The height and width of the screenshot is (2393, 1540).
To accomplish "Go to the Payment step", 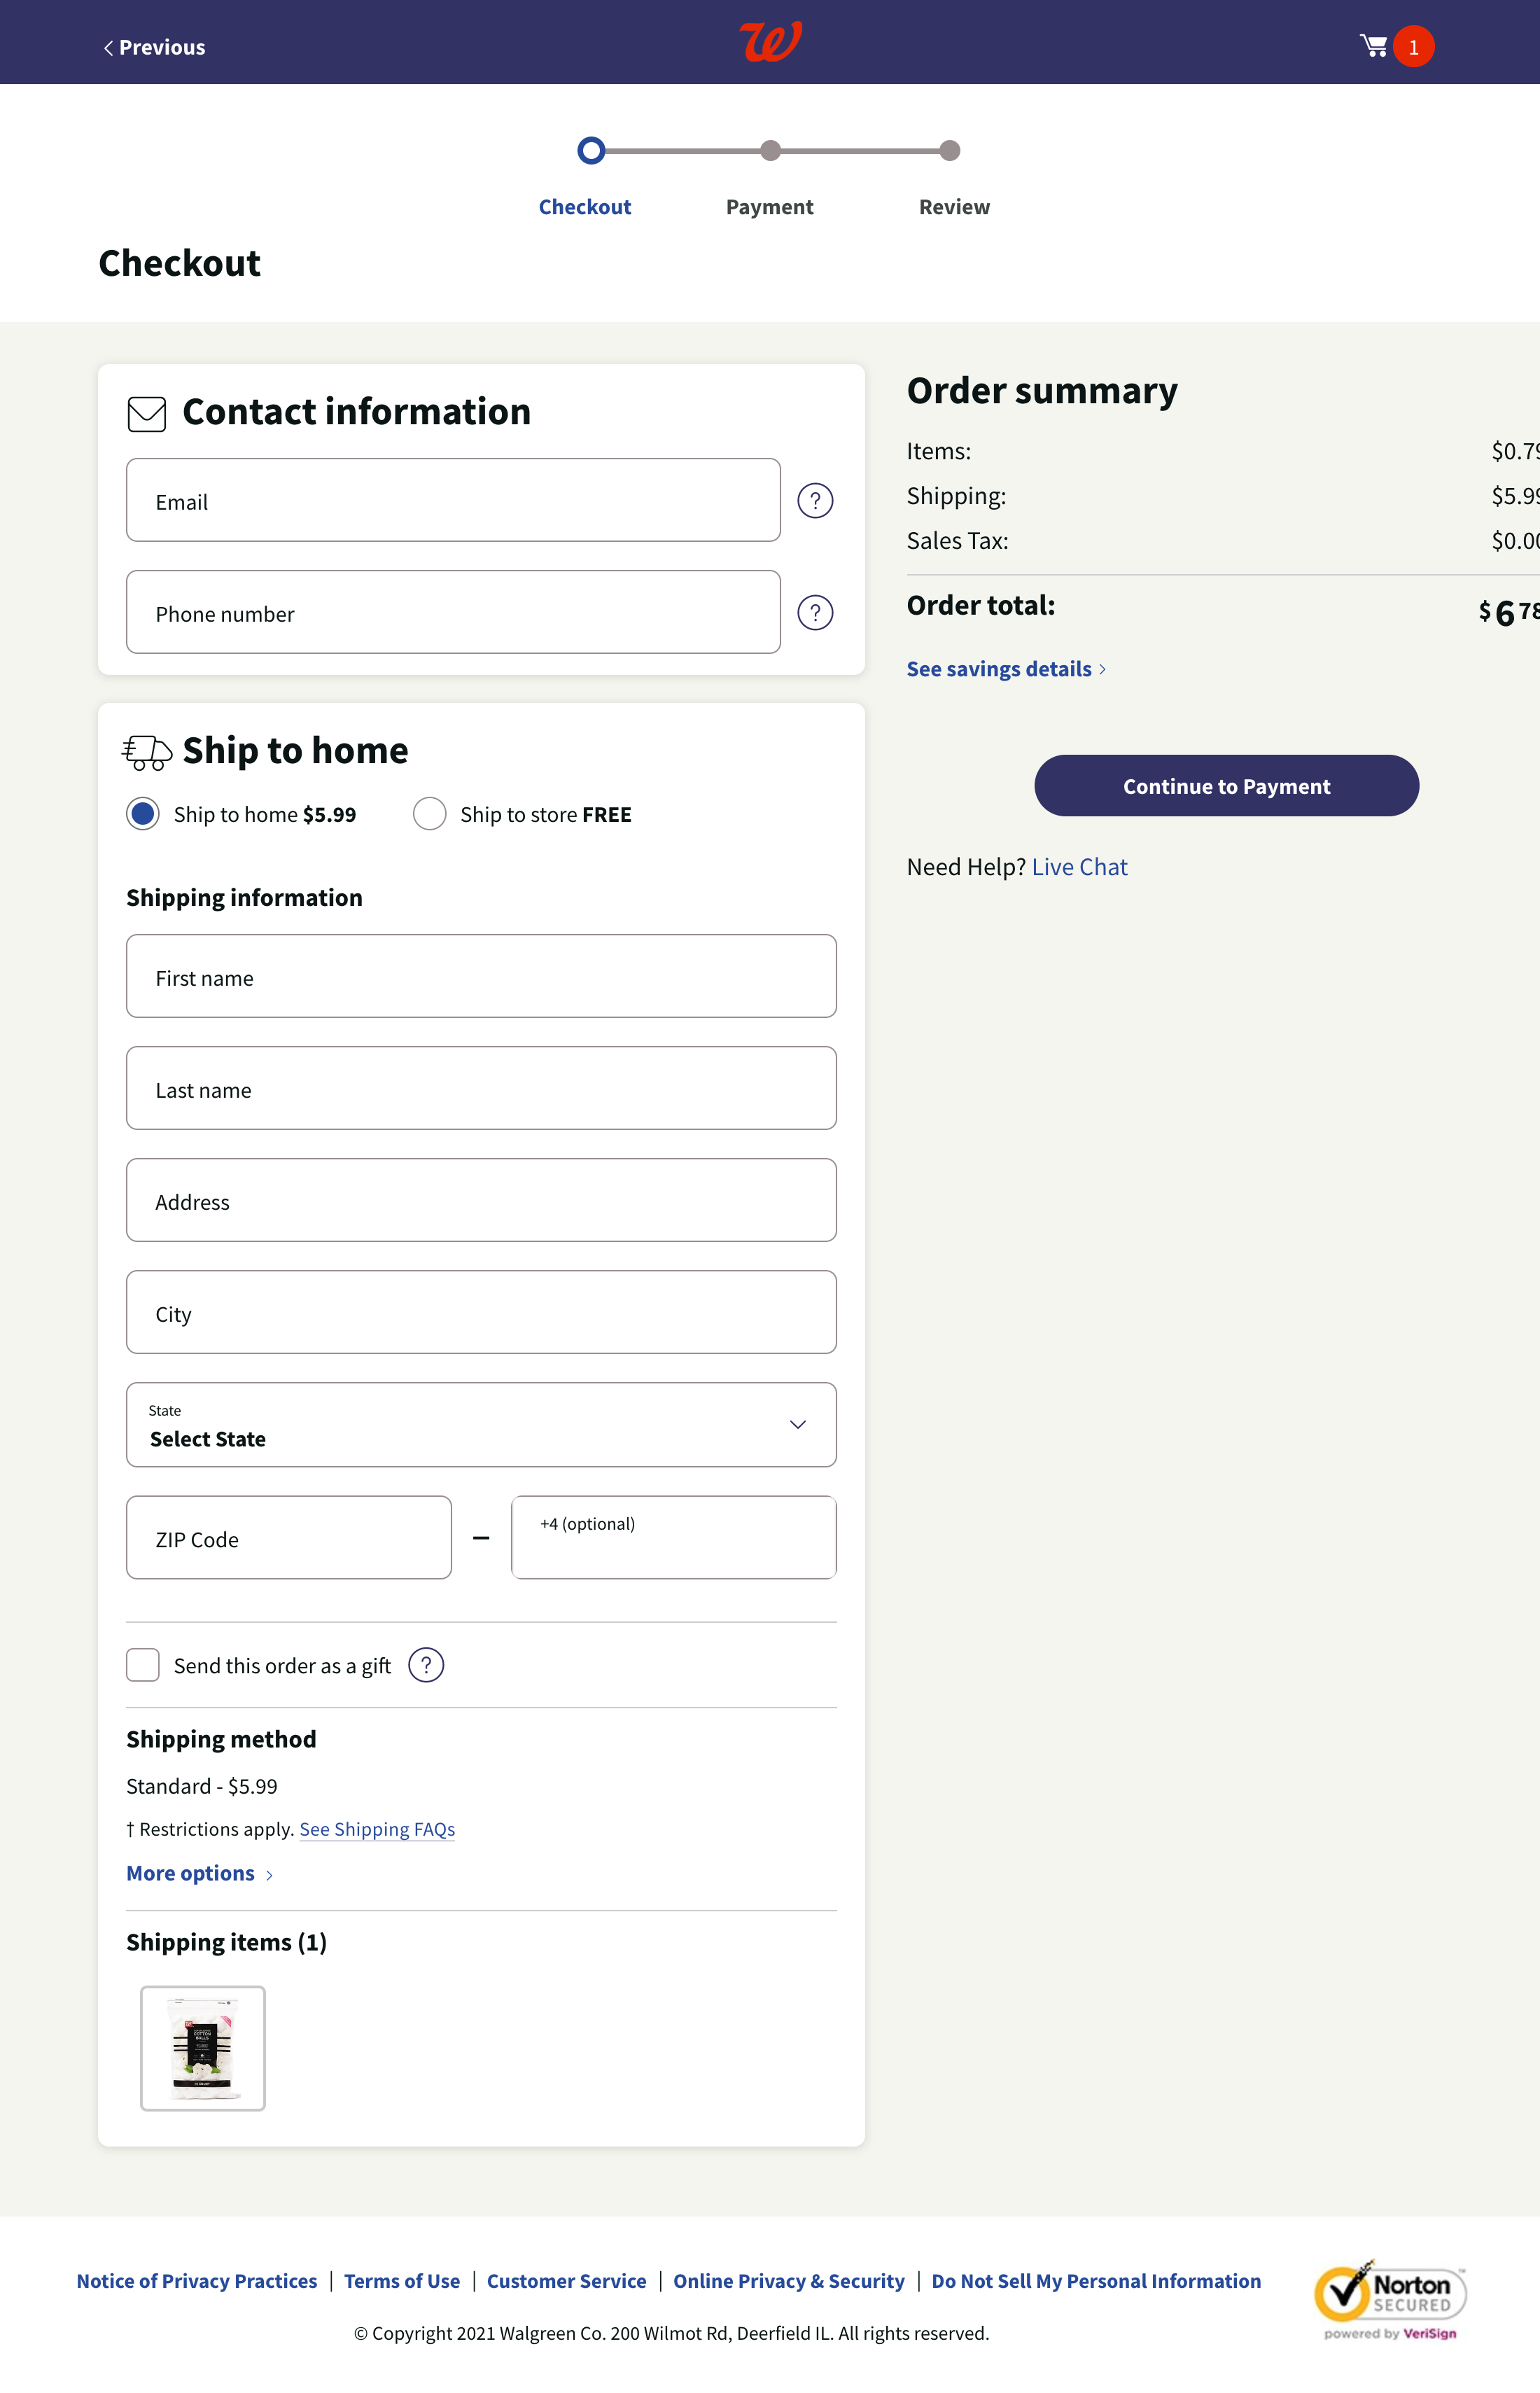I will [769, 151].
